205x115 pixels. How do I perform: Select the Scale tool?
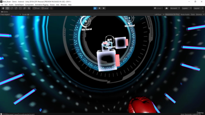16,8
